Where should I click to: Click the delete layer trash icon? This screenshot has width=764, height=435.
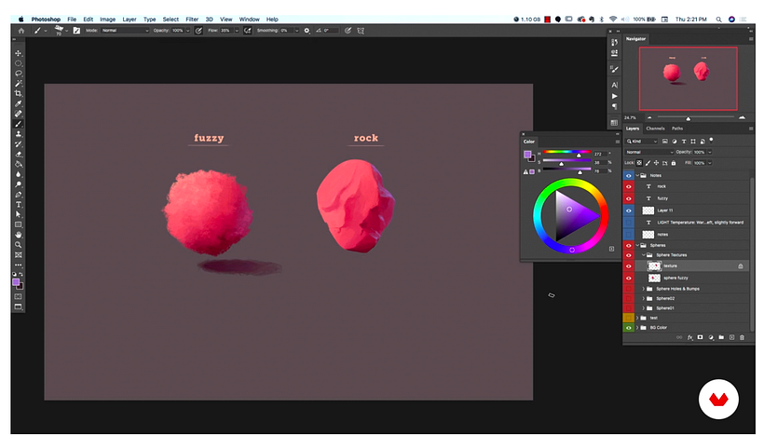point(742,337)
